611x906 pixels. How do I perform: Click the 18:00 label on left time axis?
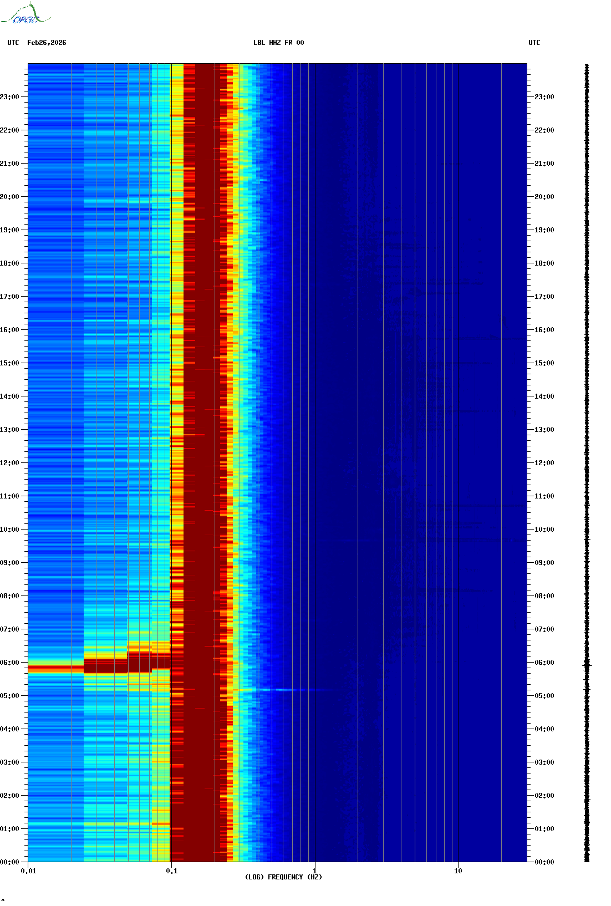coord(9,263)
